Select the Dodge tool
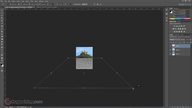192x108 pixels. [2, 44]
